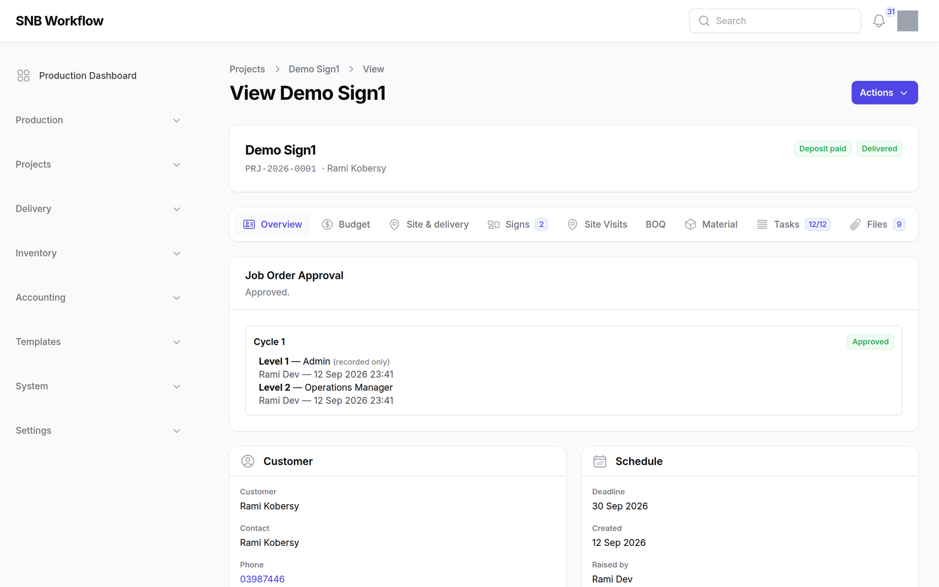Select the PRJ-2026-0001 project code
This screenshot has width=939, height=587.
pyautogui.click(x=281, y=168)
